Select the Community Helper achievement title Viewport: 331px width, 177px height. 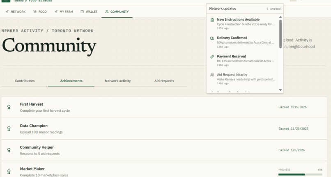[x=37, y=147]
